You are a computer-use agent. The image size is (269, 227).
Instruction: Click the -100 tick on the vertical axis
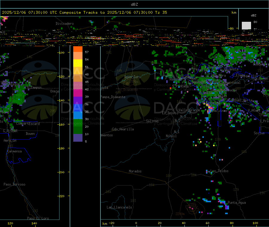pyautogui.click(x=61, y=52)
